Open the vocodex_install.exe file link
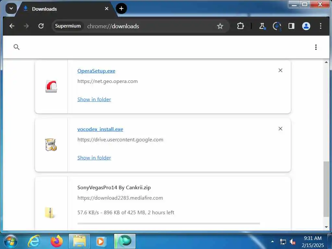Screen dimensions: 332x249 [x=100, y=129]
